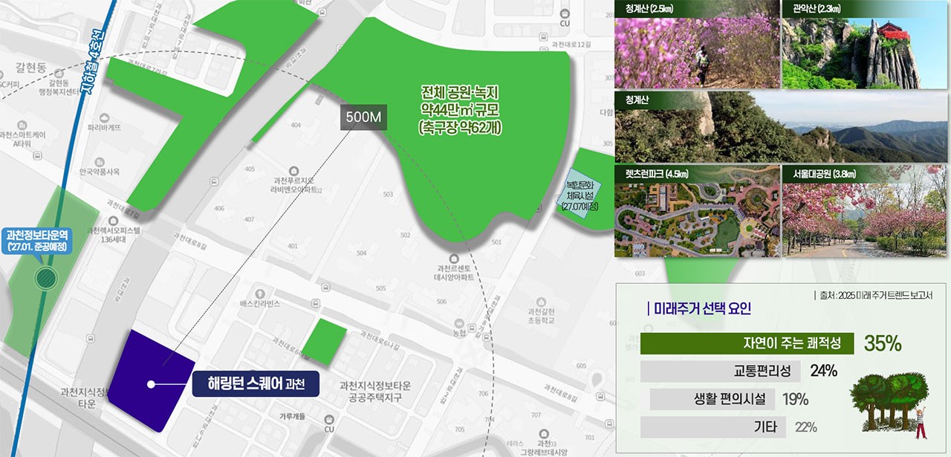
Task: Click the 생활 편의시설 gray bar
Action: point(711,399)
